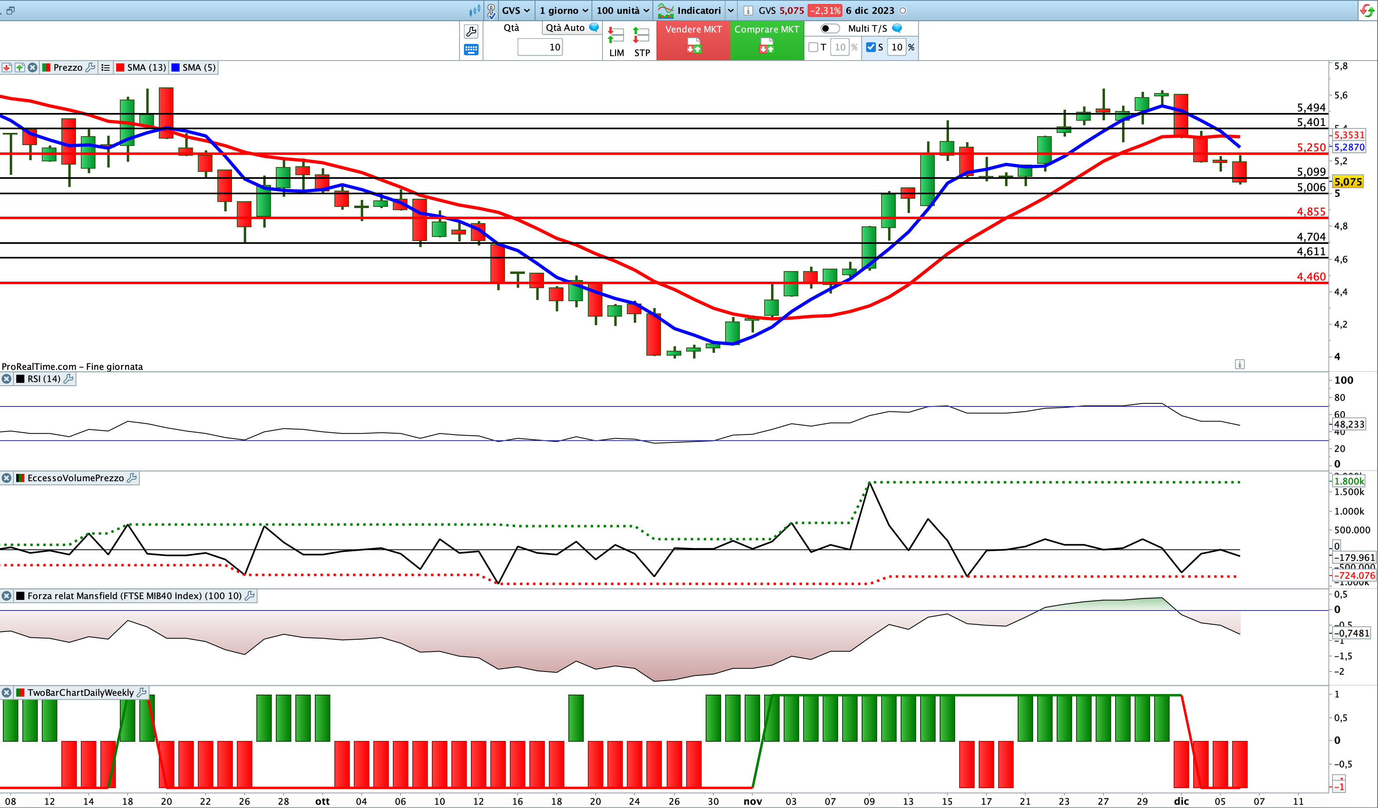Enable the T target checkbox
Screen dimensions: 1378x808
point(813,47)
